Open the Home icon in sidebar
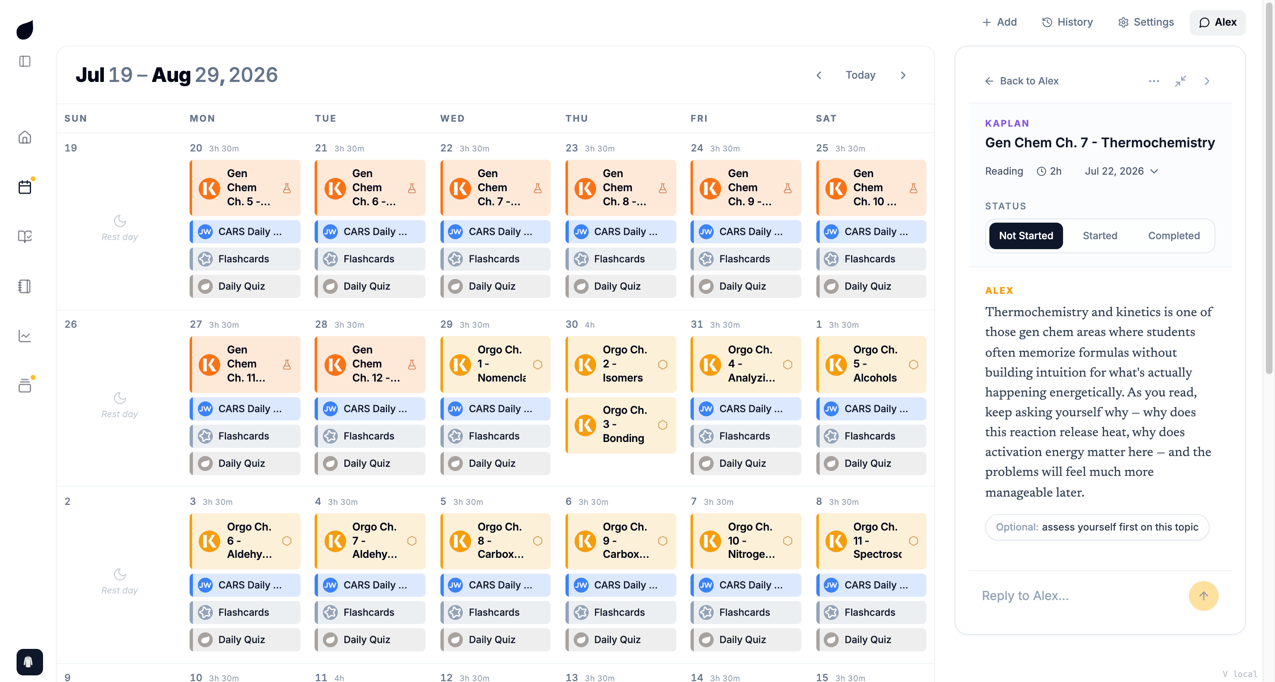Image resolution: width=1275 pixels, height=682 pixels. click(25, 137)
